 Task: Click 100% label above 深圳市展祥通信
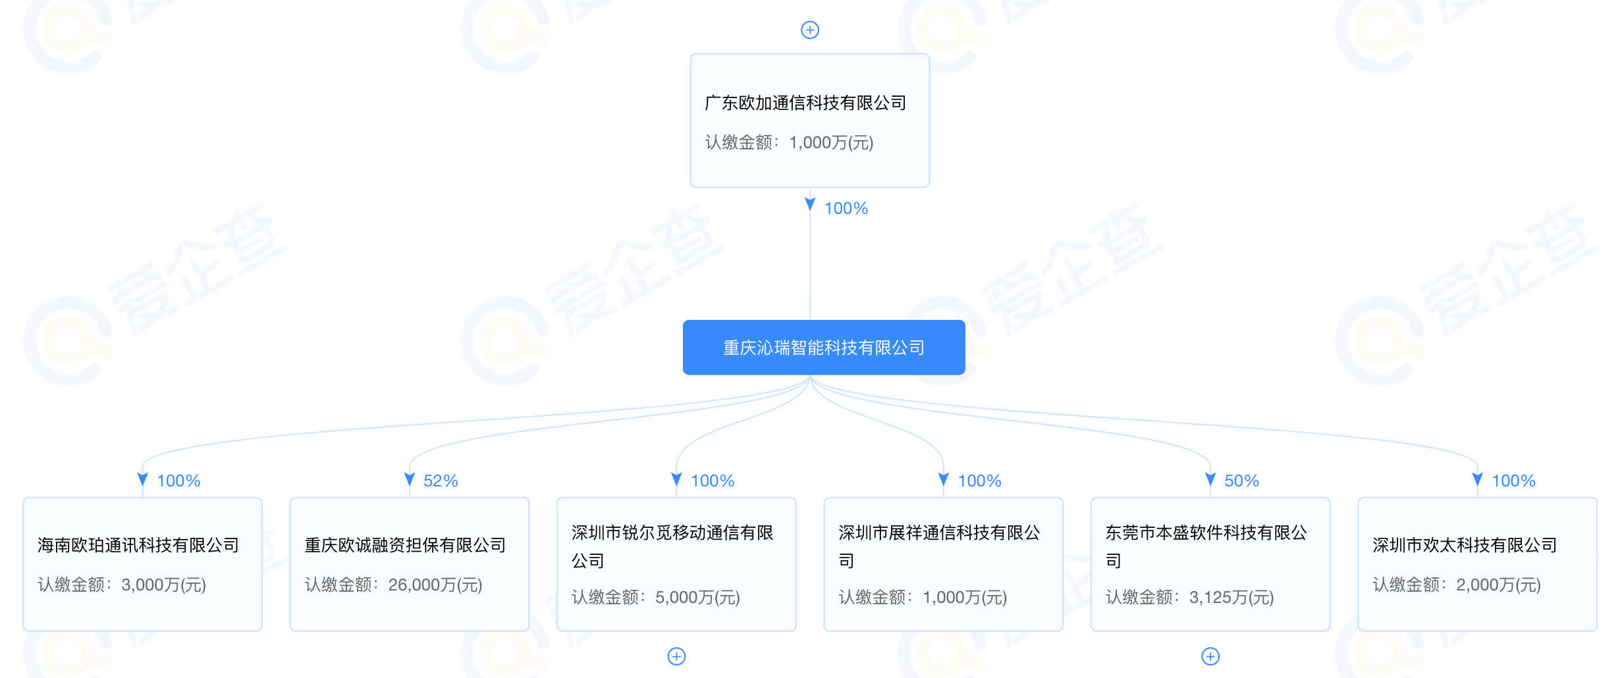(x=979, y=481)
